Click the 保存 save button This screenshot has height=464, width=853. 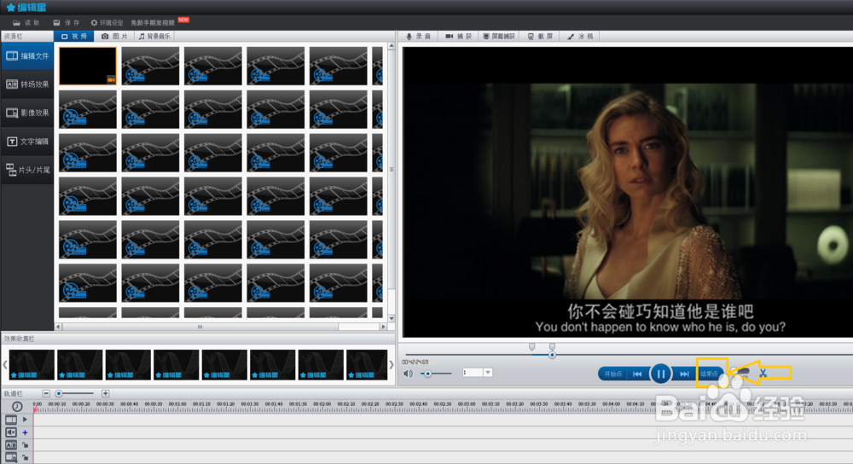tap(67, 23)
